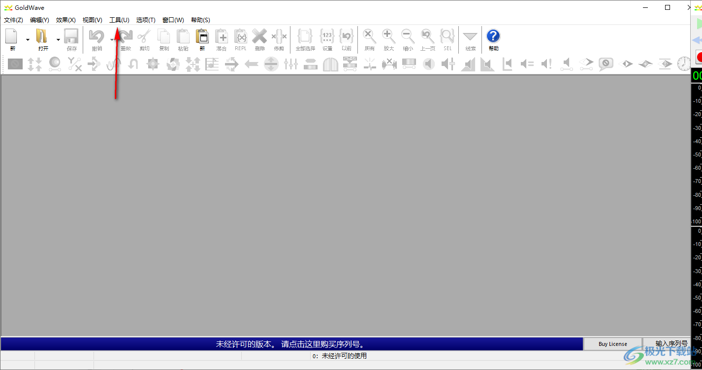Click the 0: 未经许可的使用 status text
702x370 pixels.
(x=340, y=356)
